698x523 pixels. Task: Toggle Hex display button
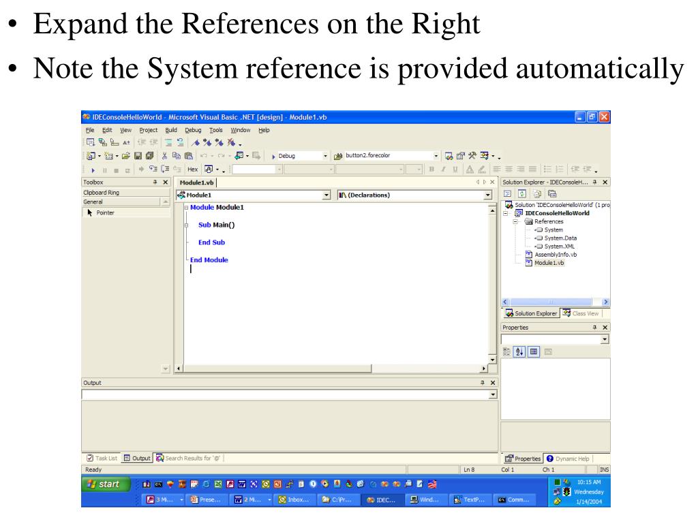[193, 170]
